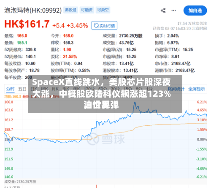Click the +3.45% change value
This screenshot has height=188, width=211.
pyautogui.click(x=77, y=26)
